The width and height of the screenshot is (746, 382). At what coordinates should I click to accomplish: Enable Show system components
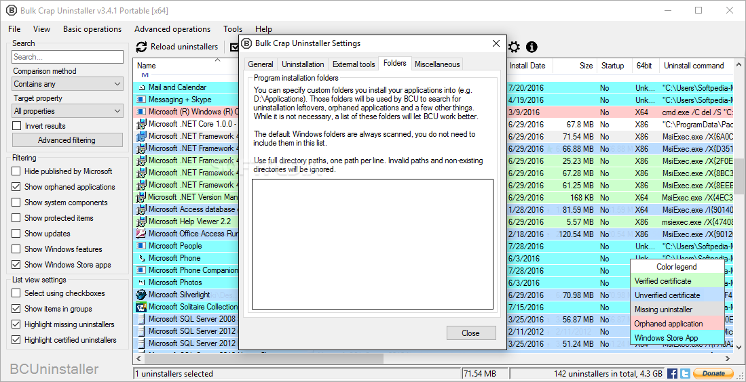point(17,203)
